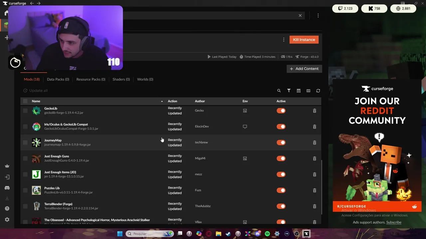Navigate forward with the right arrow

point(39,3)
